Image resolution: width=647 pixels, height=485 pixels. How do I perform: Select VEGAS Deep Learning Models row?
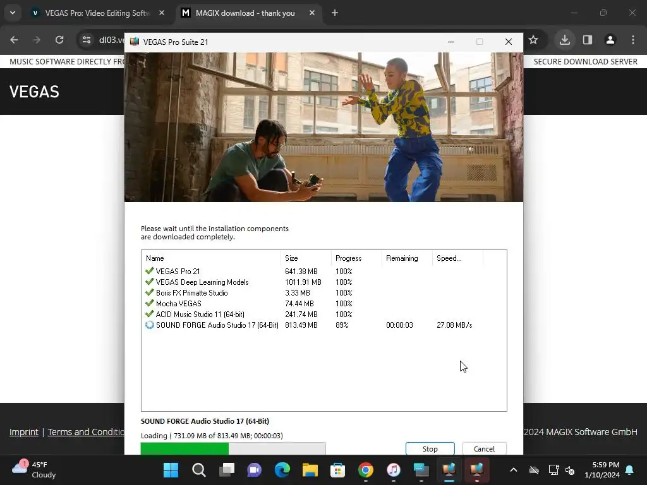[324, 282]
